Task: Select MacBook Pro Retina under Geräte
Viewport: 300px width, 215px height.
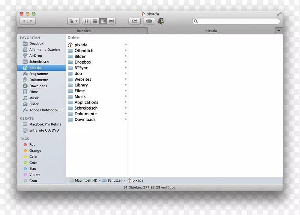Action: pyautogui.click(x=41, y=124)
